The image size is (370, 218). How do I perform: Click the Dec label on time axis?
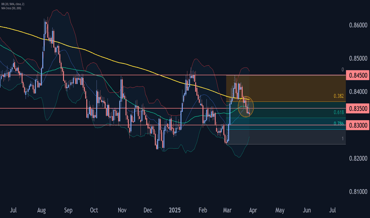pyautogui.click(x=148, y=210)
